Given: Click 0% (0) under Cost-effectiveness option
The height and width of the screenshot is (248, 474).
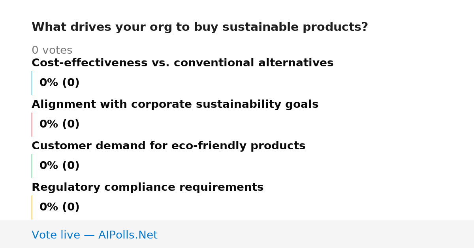Looking at the screenshot, I should click(x=60, y=83).
